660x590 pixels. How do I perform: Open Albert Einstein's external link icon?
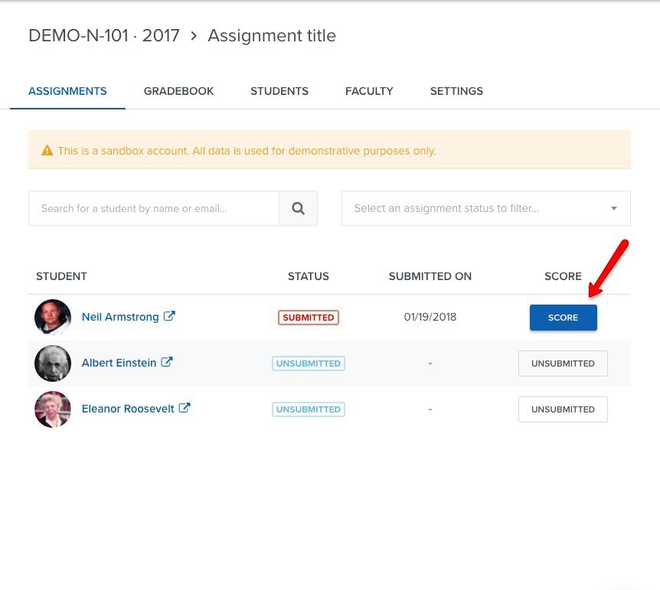tap(167, 362)
